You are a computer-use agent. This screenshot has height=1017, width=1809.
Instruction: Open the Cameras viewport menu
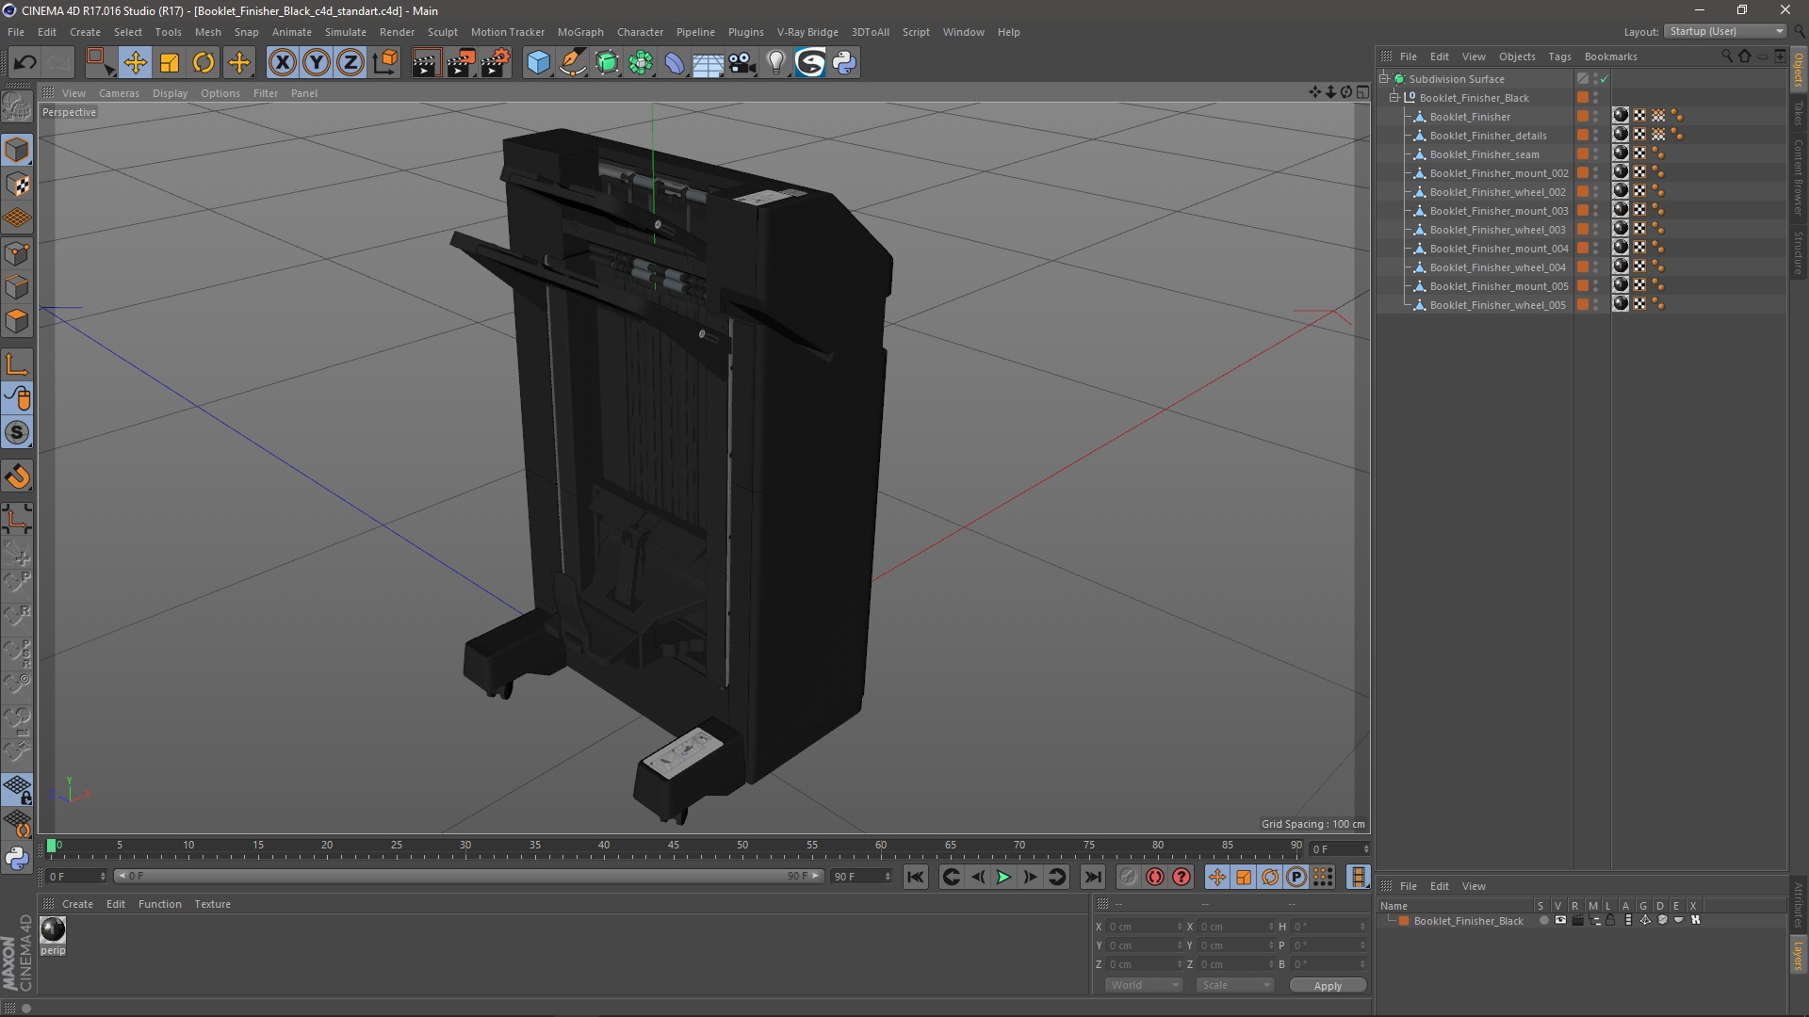point(119,93)
